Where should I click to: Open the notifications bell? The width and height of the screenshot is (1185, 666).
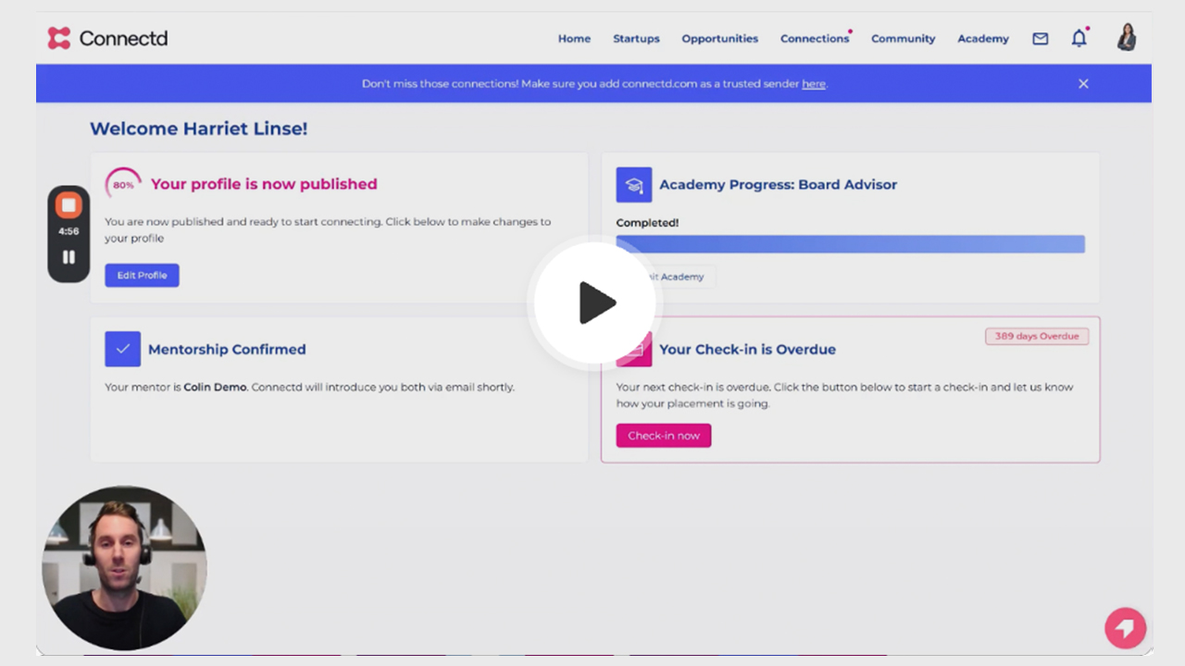pos(1079,38)
